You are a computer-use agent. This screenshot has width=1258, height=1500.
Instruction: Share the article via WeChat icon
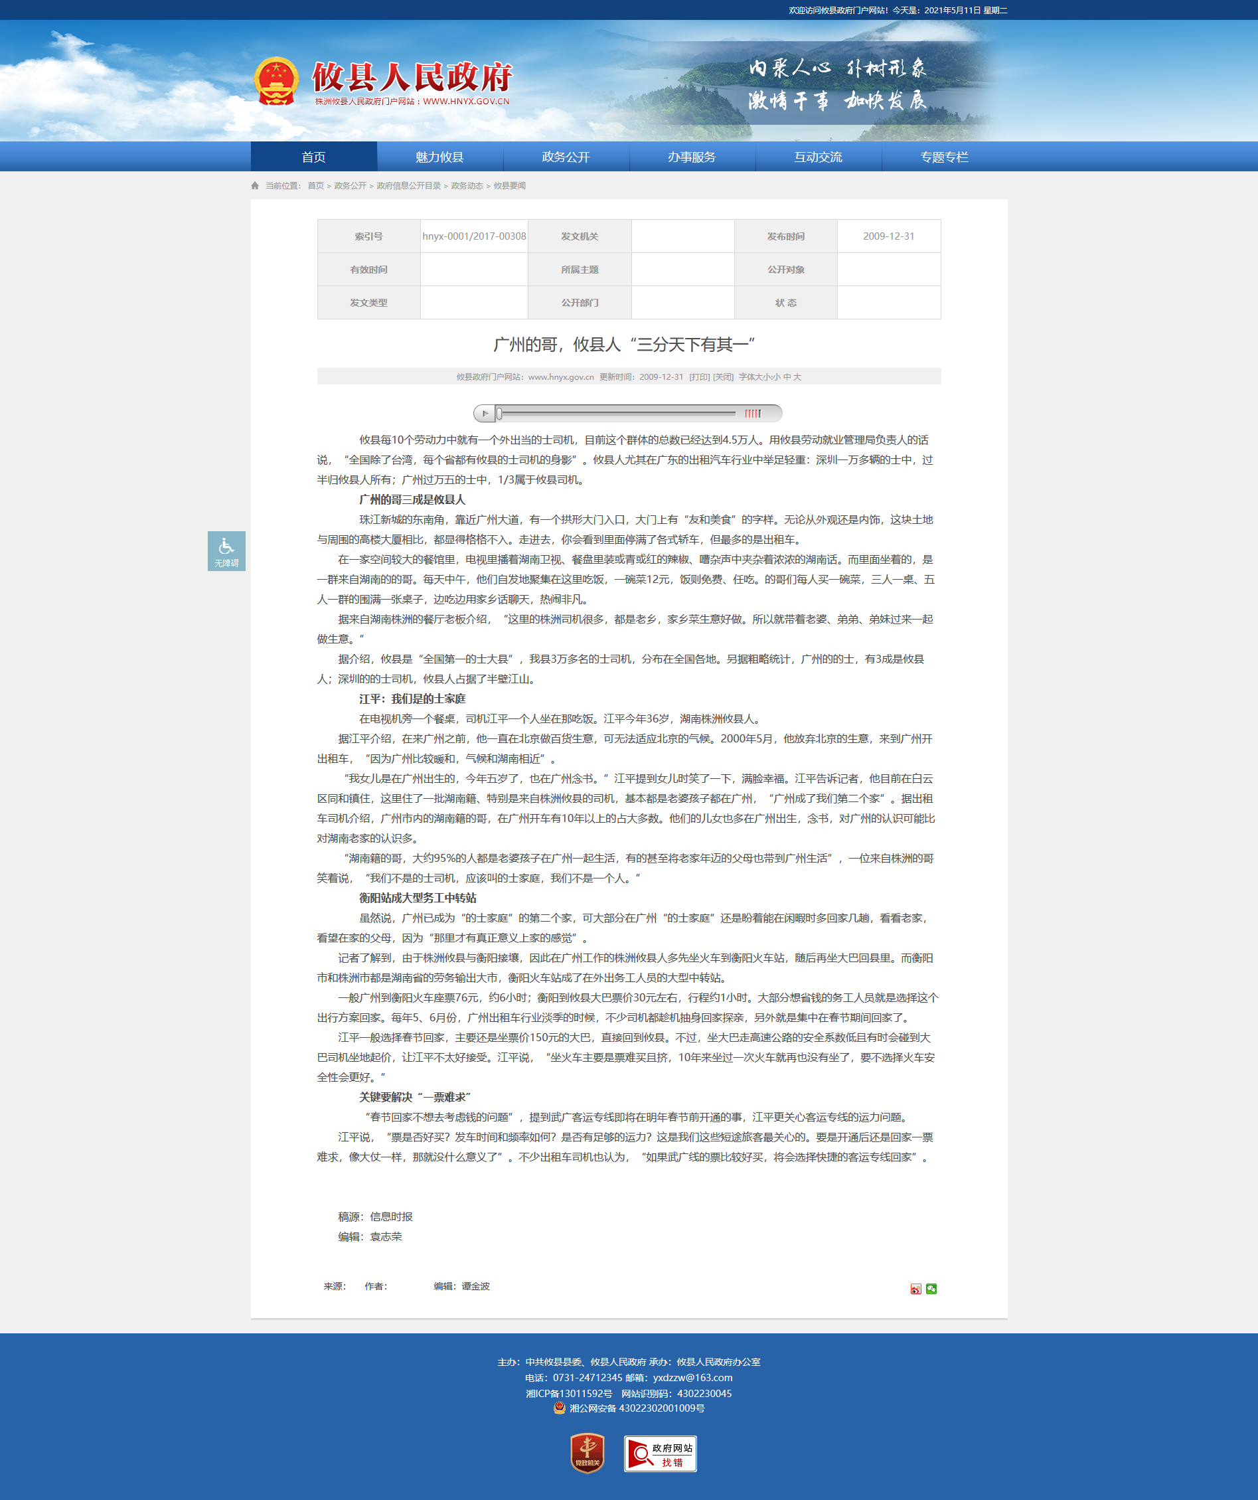point(931,1290)
